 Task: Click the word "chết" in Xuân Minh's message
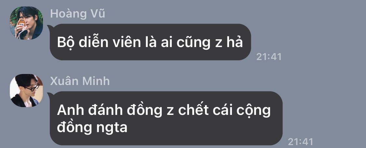click(193, 110)
